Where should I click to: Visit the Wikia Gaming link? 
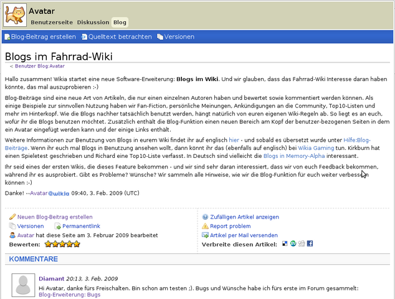[316, 148]
